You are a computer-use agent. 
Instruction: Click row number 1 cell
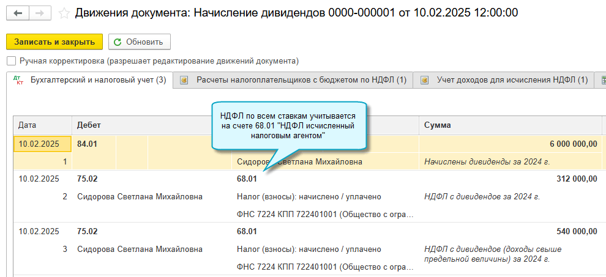pyautogui.click(x=65, y=162)
